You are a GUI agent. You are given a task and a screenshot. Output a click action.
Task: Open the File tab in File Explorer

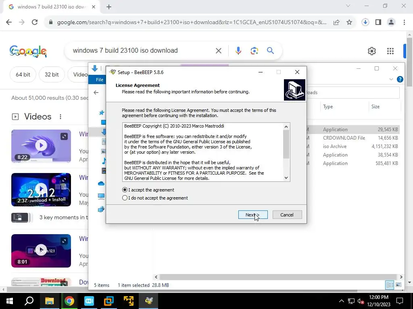(99, 80)
